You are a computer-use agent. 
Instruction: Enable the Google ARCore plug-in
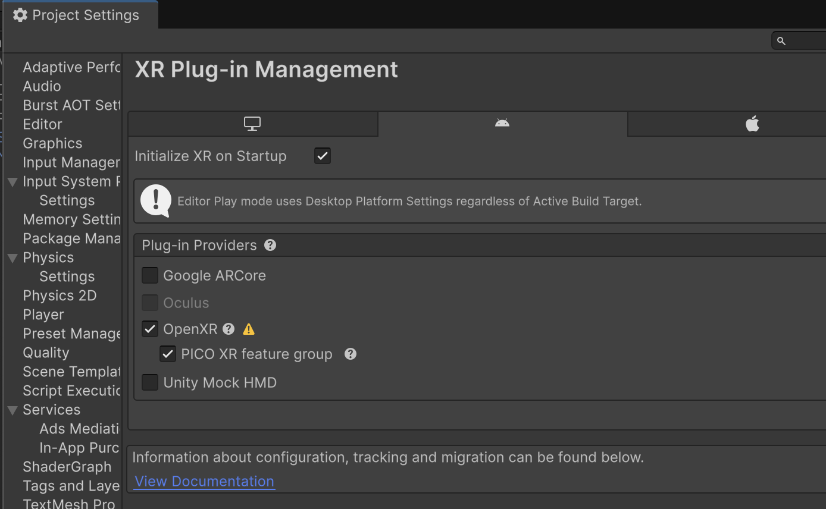(x=150, y=275)
